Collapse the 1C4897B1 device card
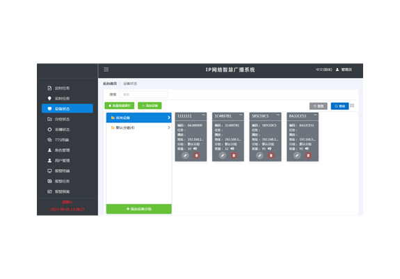 (x=241, y=115)
